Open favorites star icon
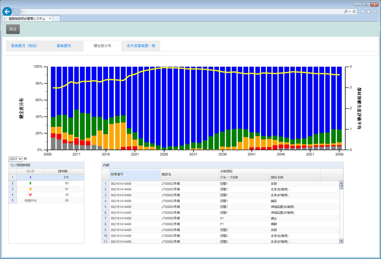Viewport: 381px width, 259px height. (x=369, y=11)
